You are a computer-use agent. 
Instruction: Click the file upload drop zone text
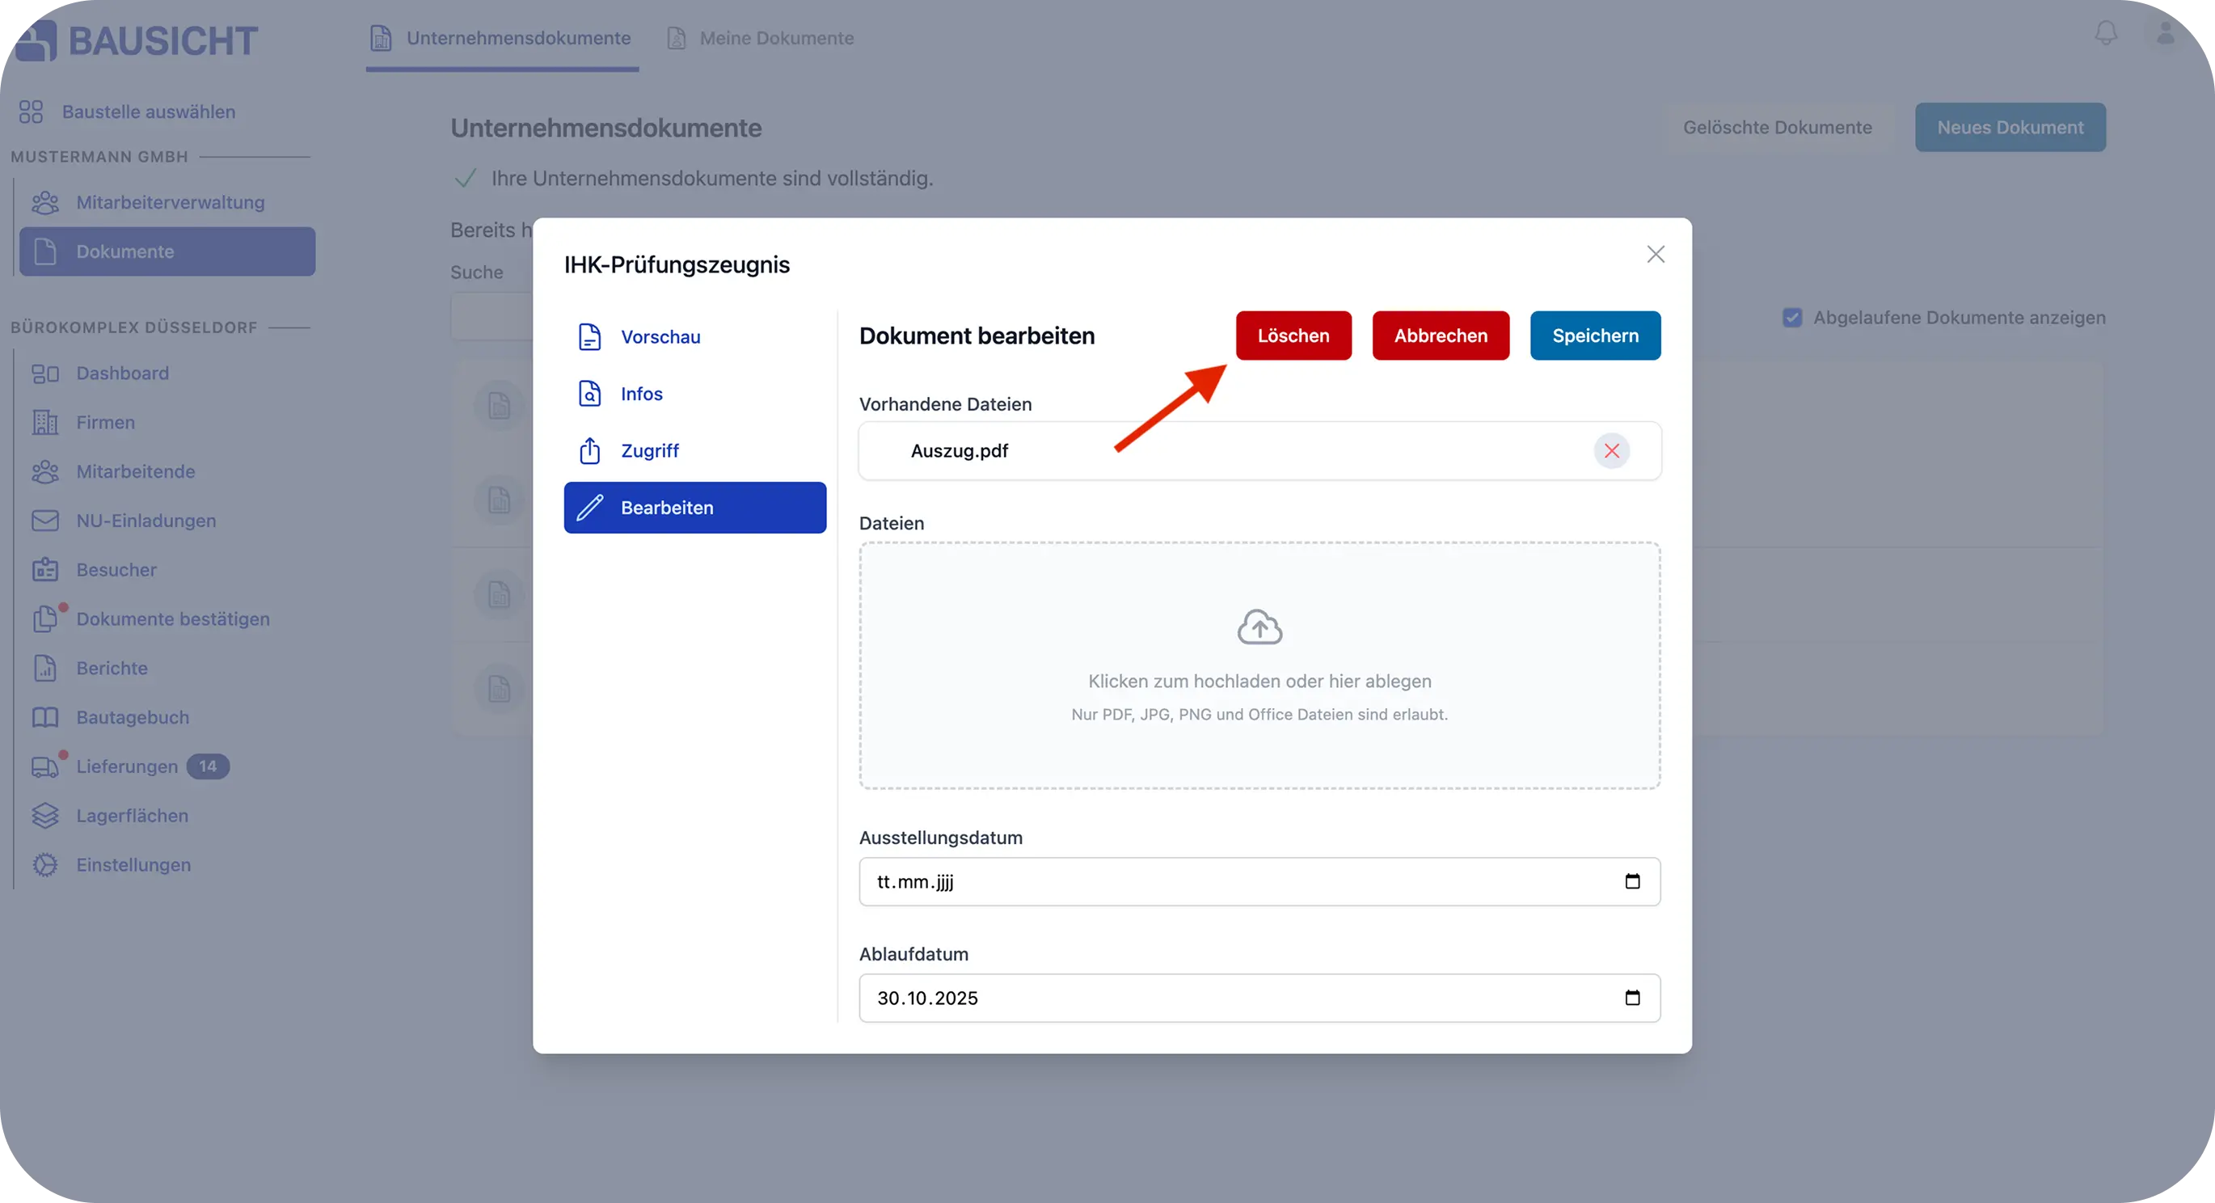pos(1259,681)
